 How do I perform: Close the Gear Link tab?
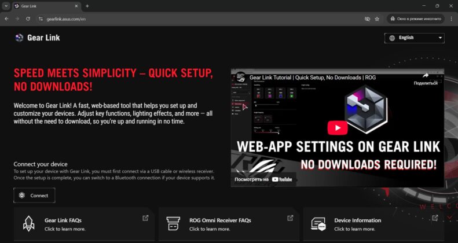click(76, 6)
